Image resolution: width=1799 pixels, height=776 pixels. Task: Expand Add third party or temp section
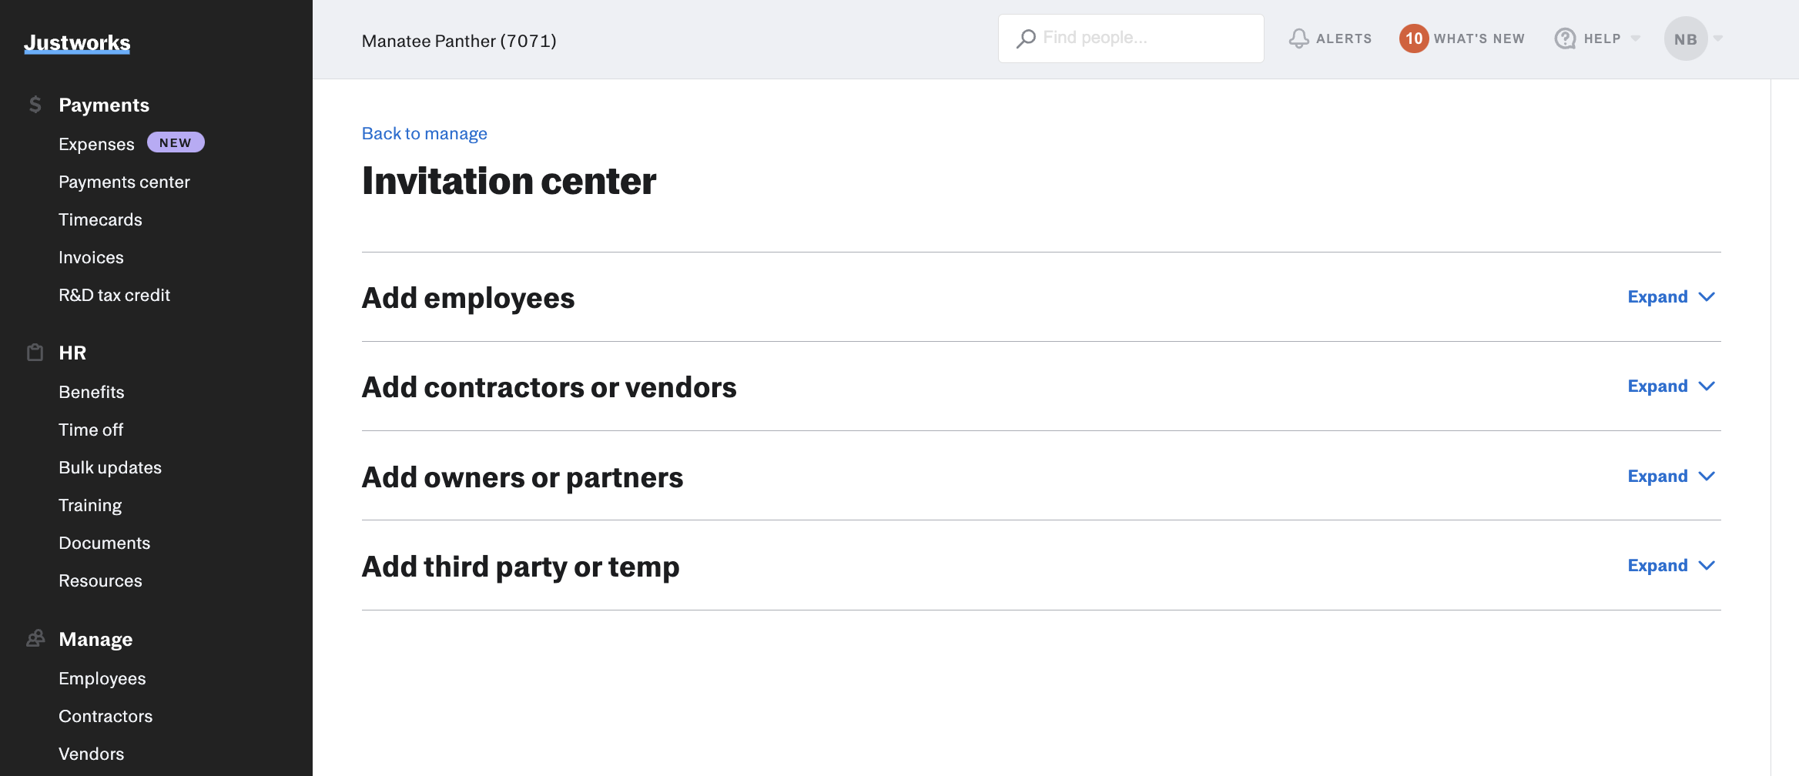[x=1671, y=566]
